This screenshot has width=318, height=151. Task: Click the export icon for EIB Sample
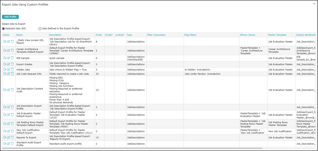coord(5,58)
